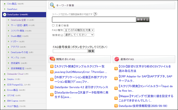This screenshot has width=178, height=110.
Task: Select スクリプト開発 in the sidebar
Action: pos(17,31)
